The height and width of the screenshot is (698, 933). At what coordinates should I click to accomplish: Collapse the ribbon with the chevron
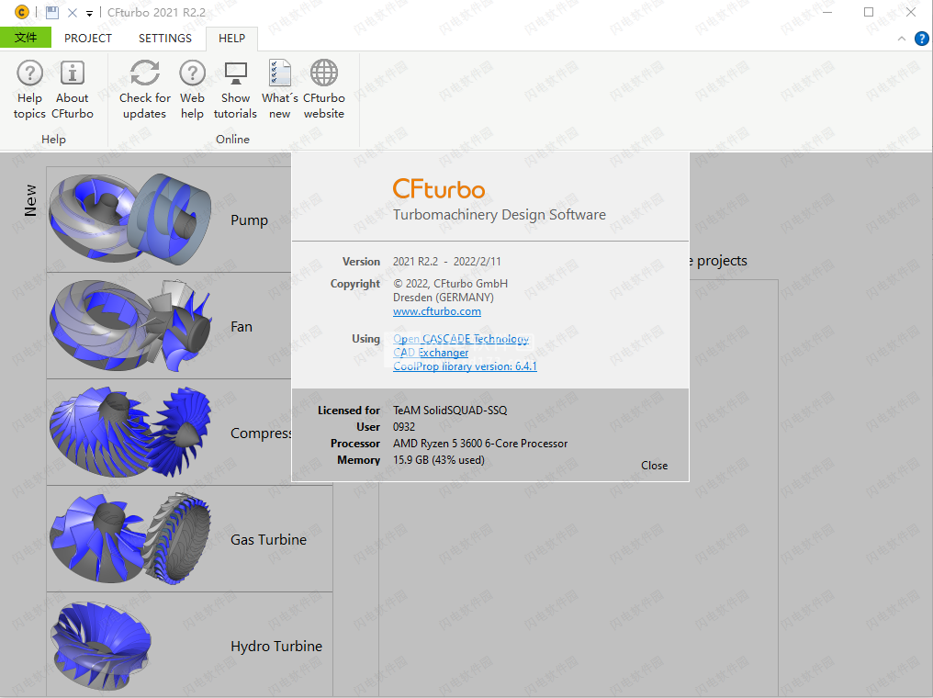click(901, 38)
